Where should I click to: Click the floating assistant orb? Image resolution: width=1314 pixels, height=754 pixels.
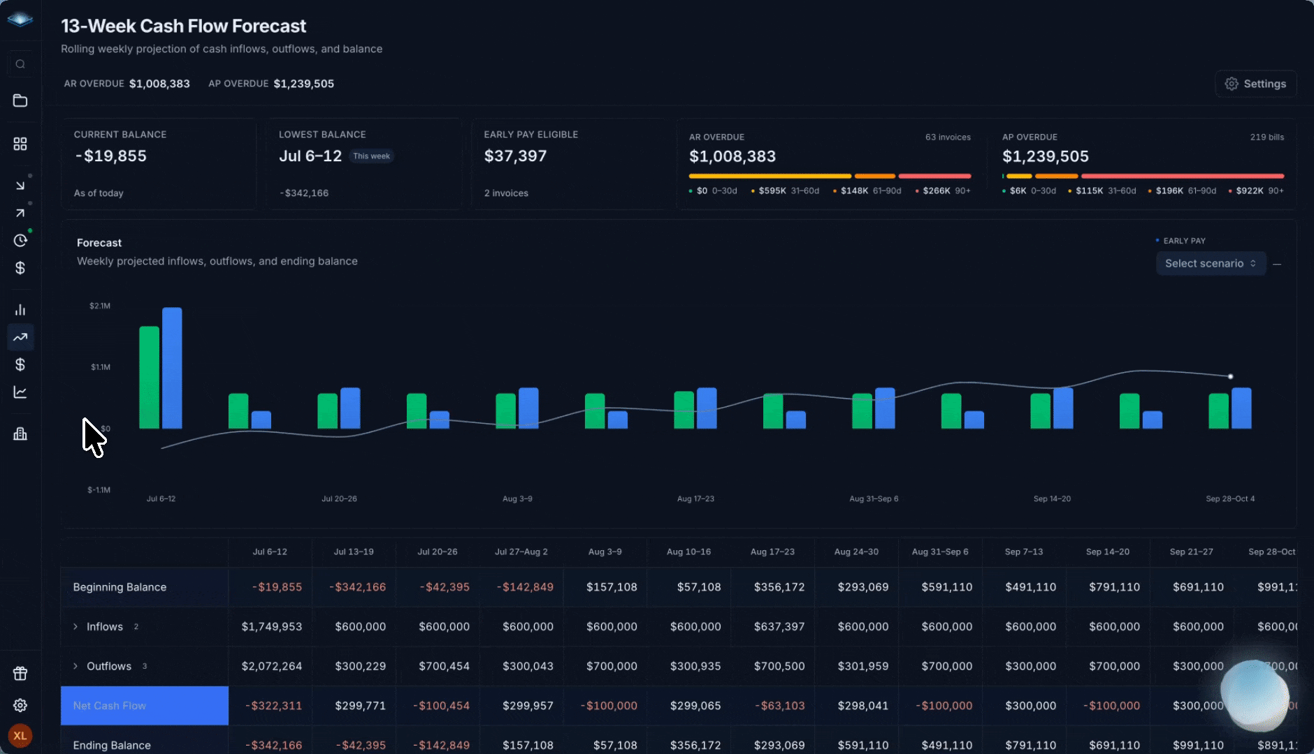(x=1255, y=696)
